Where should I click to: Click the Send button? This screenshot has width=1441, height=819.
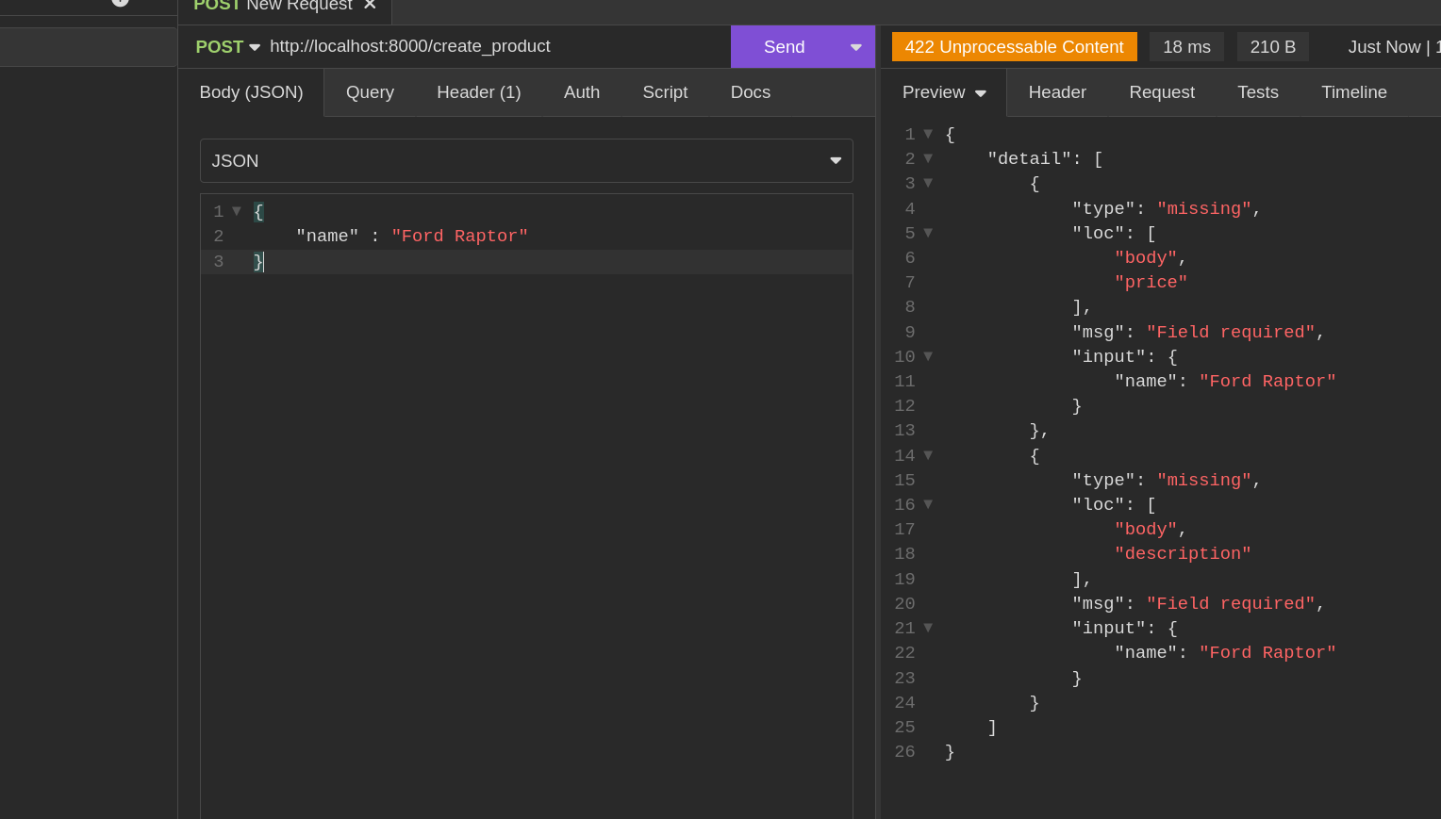783,47
